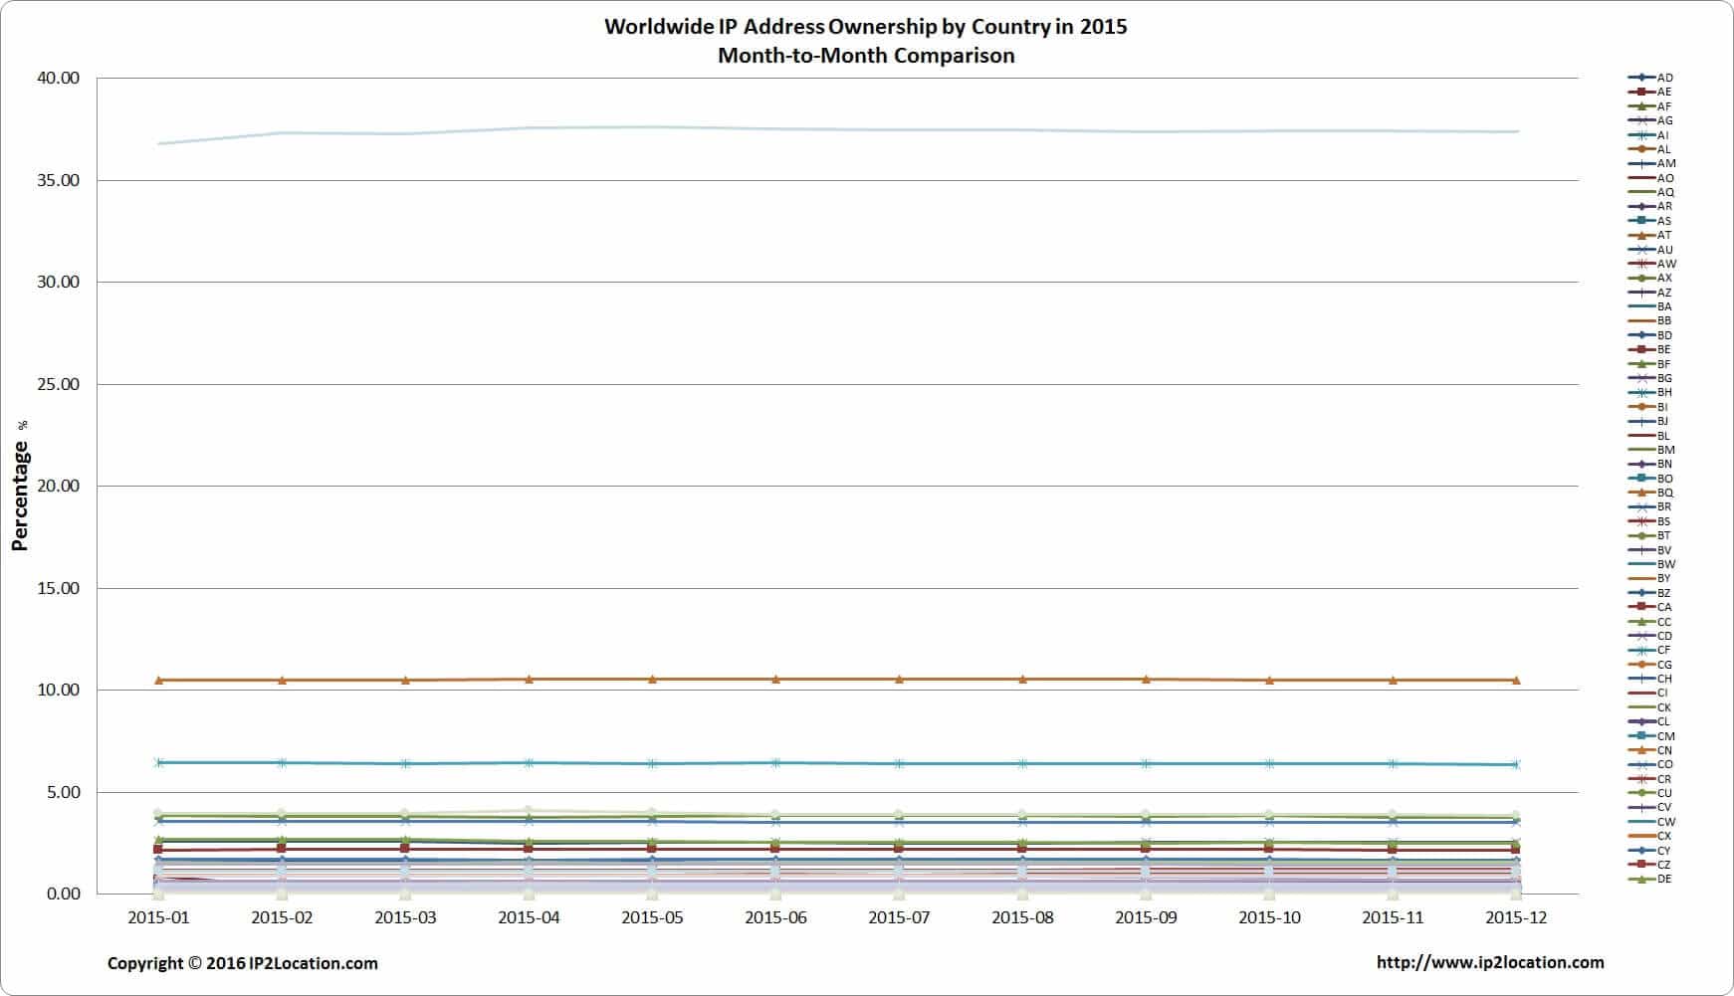Click the BR legend entry marker
1734x996 pixels.
[x=1641, y=507]
